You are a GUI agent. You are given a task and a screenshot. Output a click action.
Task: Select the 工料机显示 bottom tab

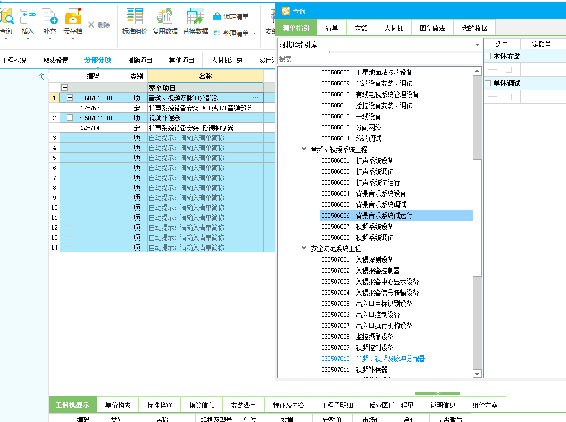[x=72, y=405]
